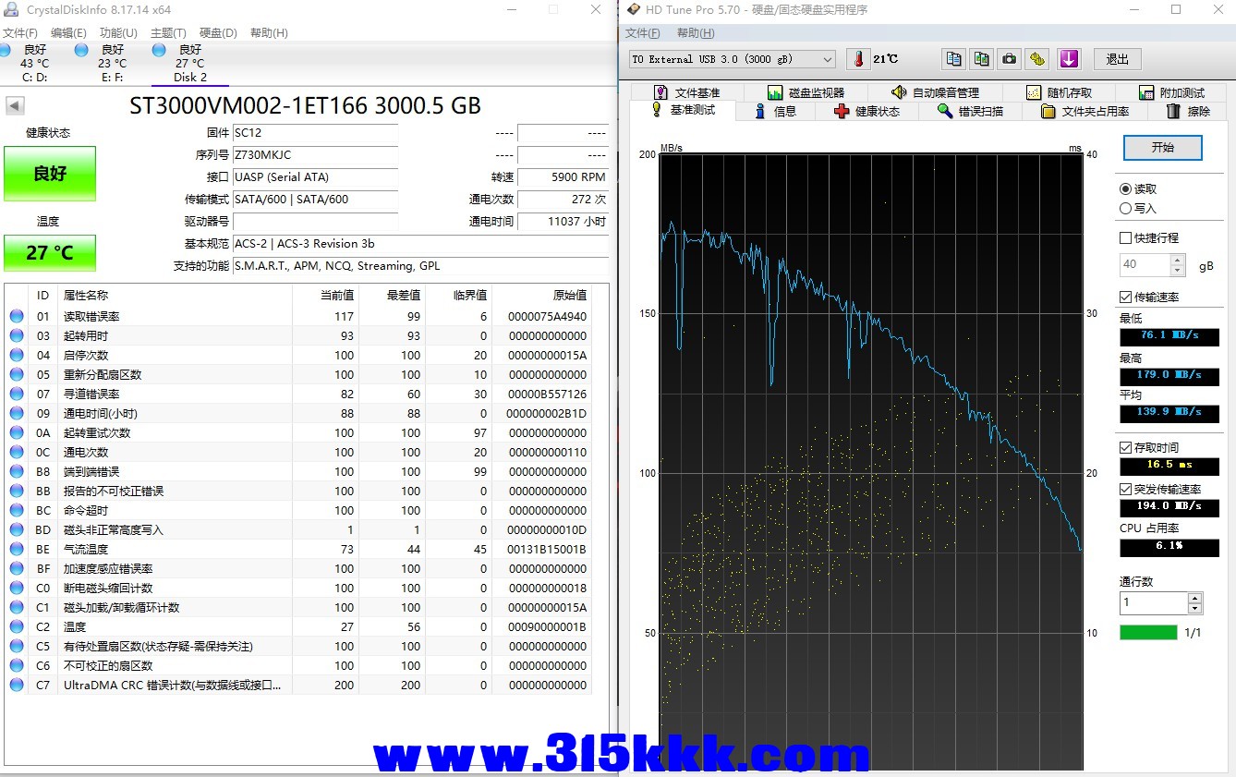1236x777 pixels.
Task: Click the 开始 button to start benchmark
Action: pos(1162,147)
